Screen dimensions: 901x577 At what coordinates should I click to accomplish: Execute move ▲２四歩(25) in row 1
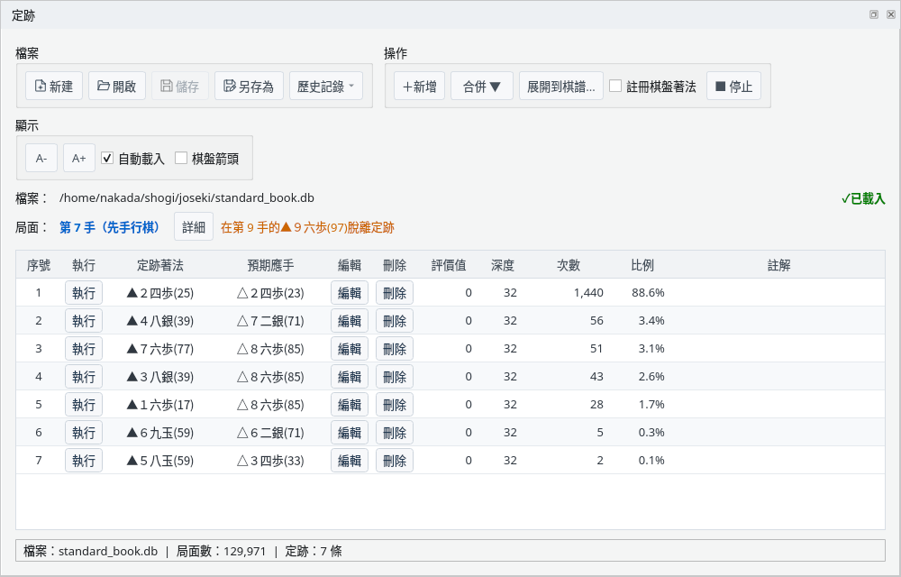pyautogui.click(x=84, y=292)
